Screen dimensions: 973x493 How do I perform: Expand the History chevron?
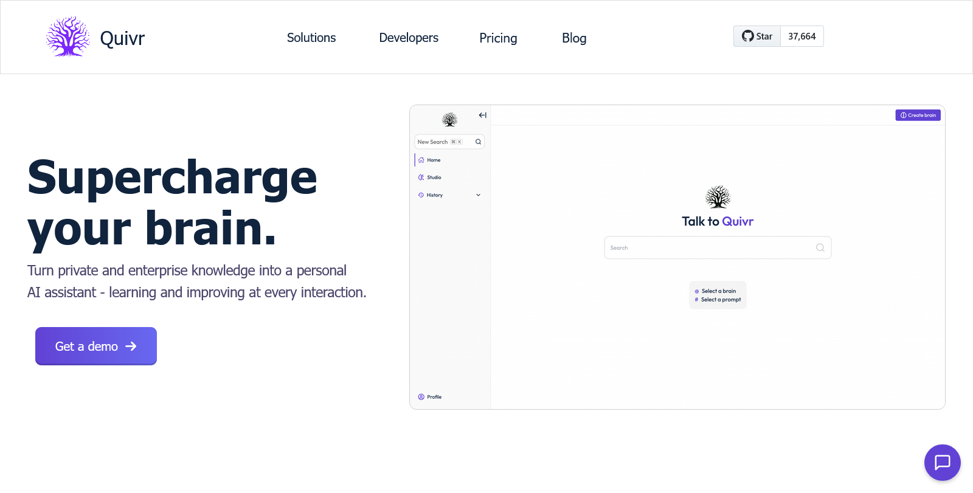point(478,195)
